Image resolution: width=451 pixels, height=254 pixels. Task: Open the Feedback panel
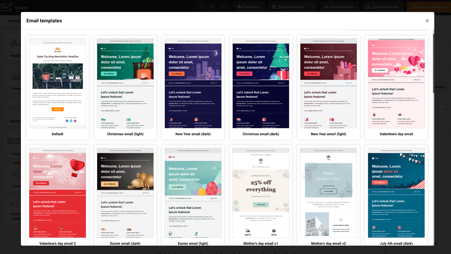(249, 7)
